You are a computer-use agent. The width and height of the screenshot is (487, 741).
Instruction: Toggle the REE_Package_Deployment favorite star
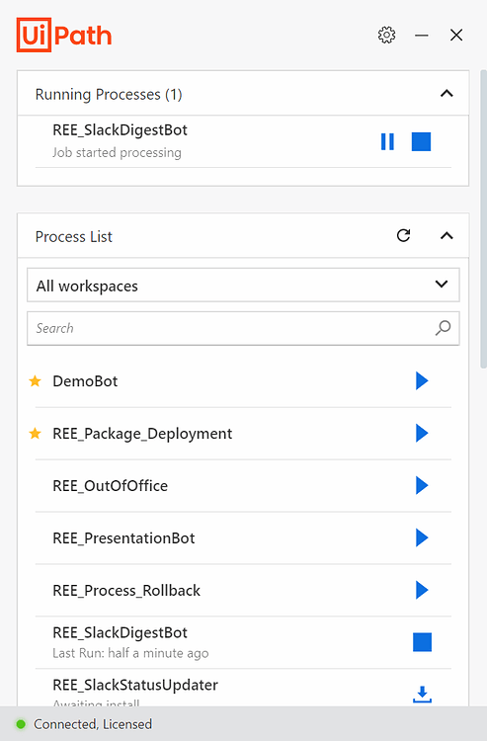(x=35, y=434)
